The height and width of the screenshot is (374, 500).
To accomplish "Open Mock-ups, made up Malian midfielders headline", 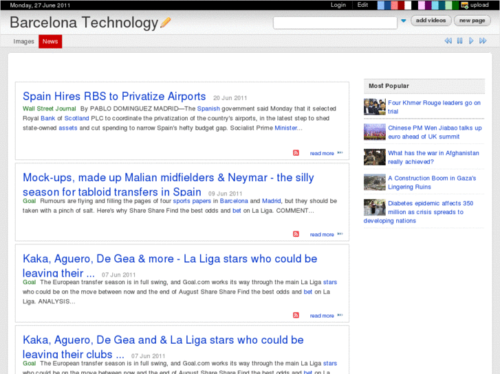I will [x=169, y=185].
